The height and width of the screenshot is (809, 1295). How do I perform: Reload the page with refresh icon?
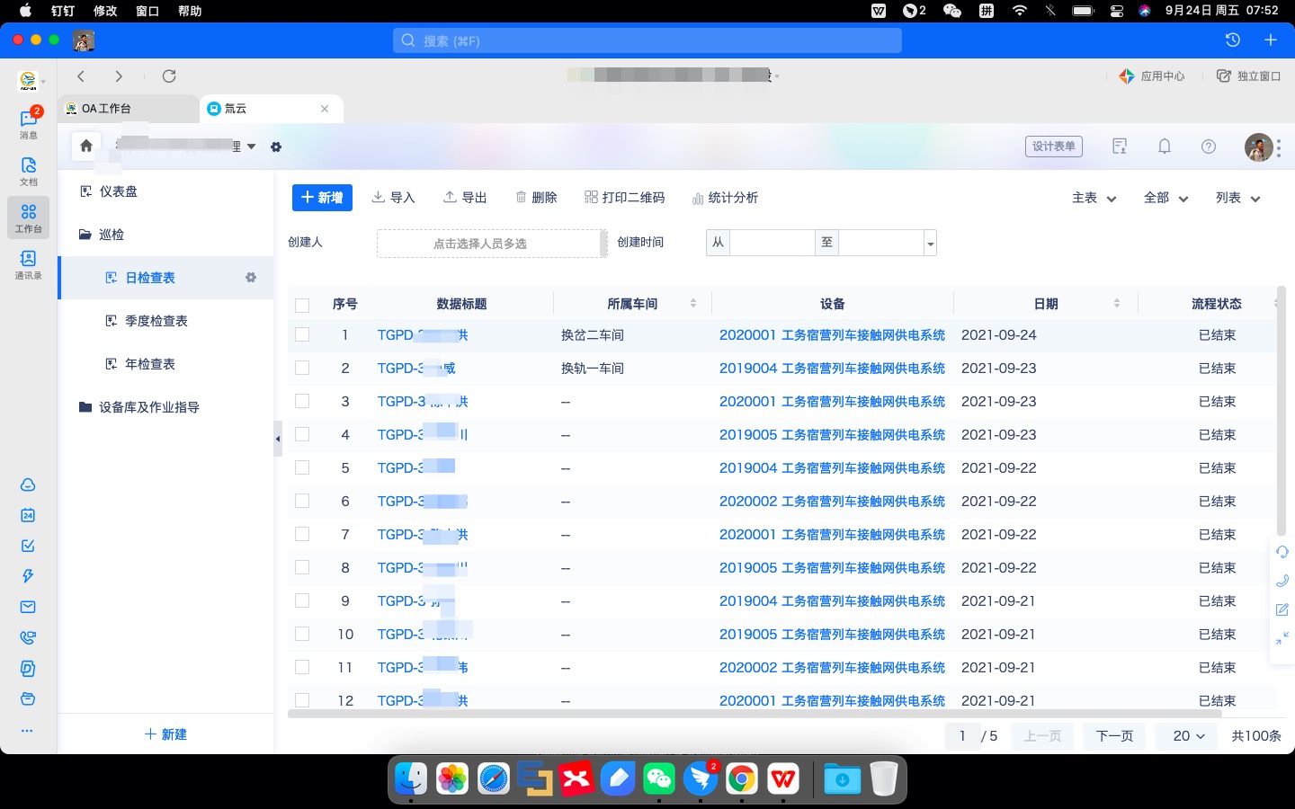tap(169, 76)
